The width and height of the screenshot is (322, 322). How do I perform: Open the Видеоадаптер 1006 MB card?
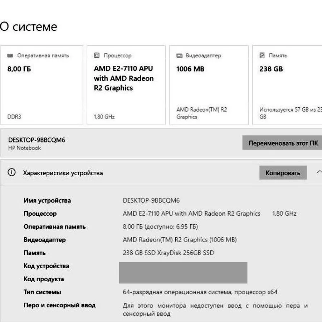(x=209, y=85)
